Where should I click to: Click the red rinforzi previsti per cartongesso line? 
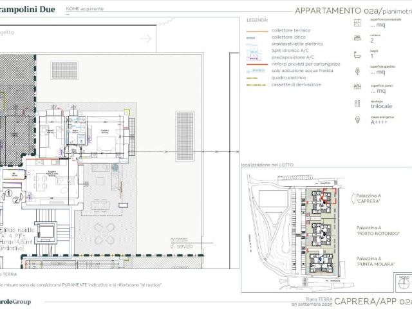point(257,64)
